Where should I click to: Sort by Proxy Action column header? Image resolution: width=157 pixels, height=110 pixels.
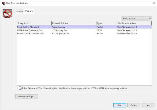[x=34, y=23]
